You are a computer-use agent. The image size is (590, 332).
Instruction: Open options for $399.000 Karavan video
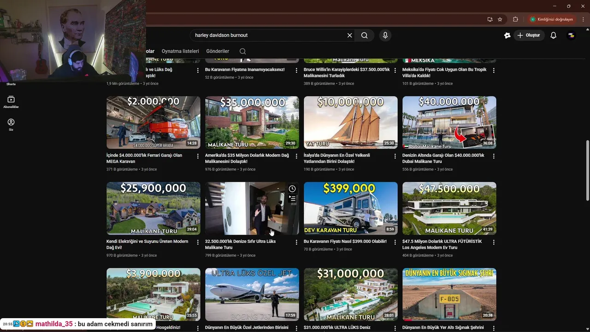(395, 242)
